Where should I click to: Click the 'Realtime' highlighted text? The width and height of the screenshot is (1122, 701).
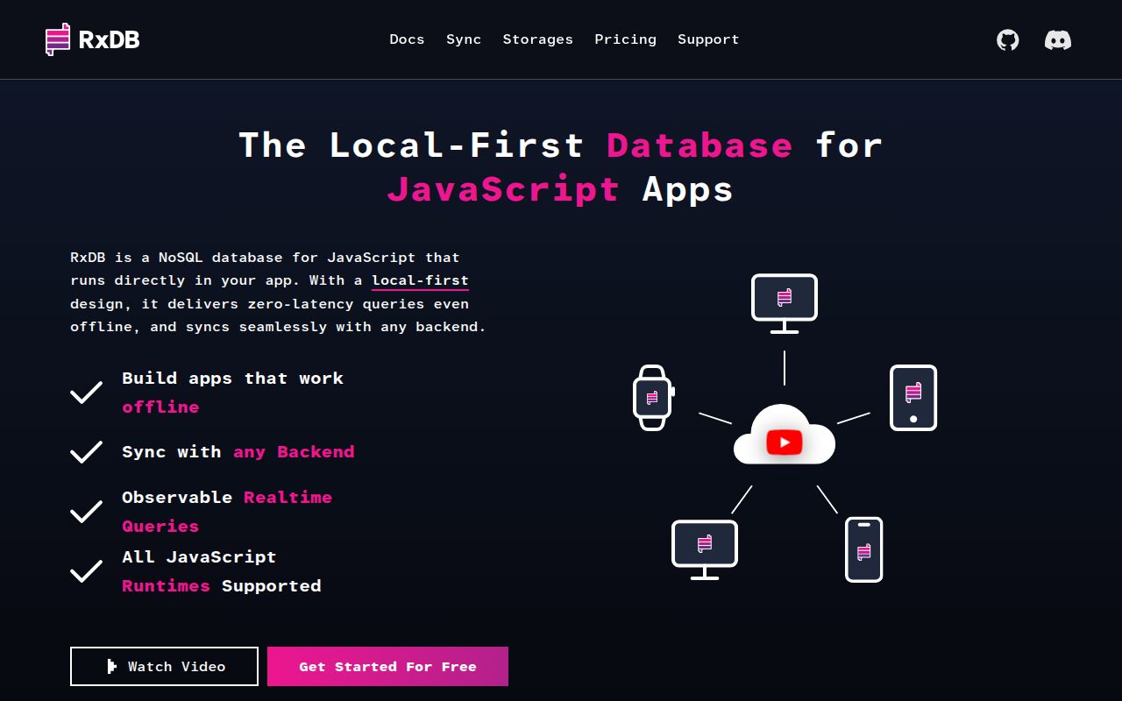click(288, 498)
